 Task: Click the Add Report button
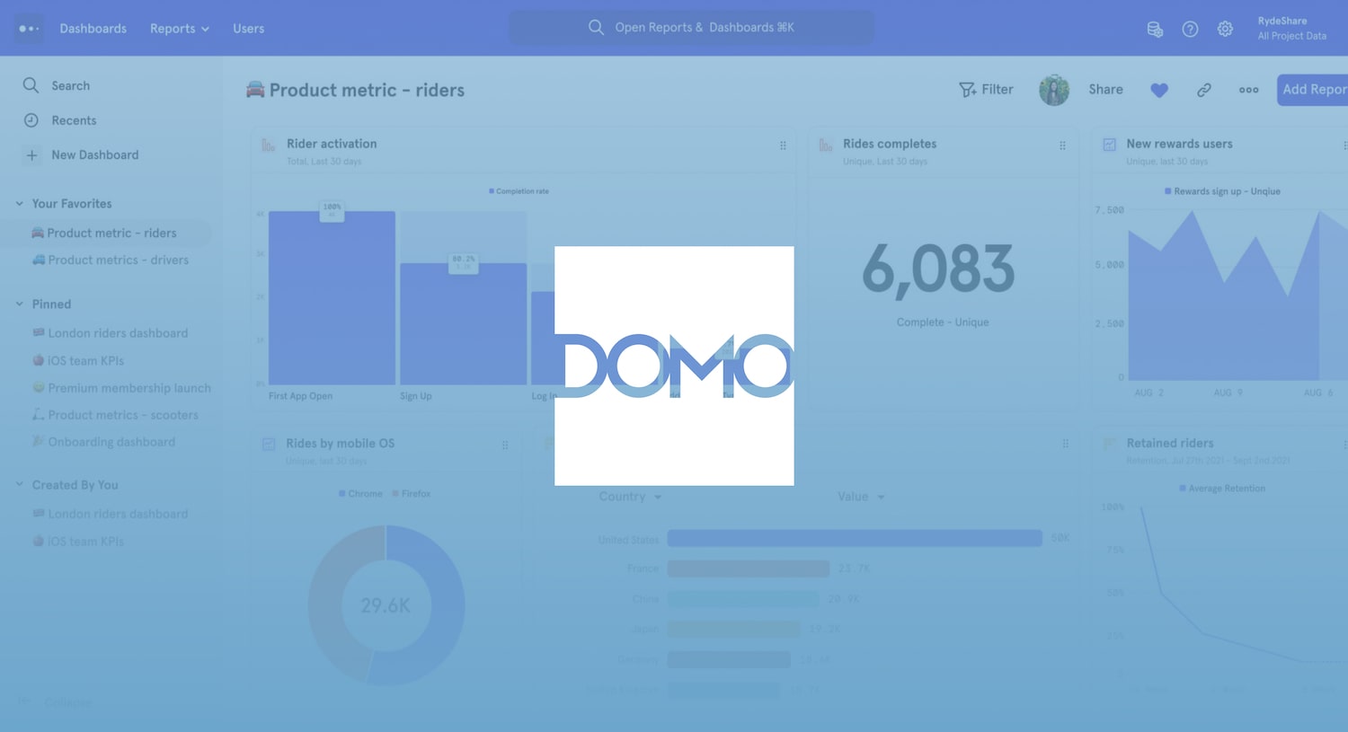(1312, 90)
